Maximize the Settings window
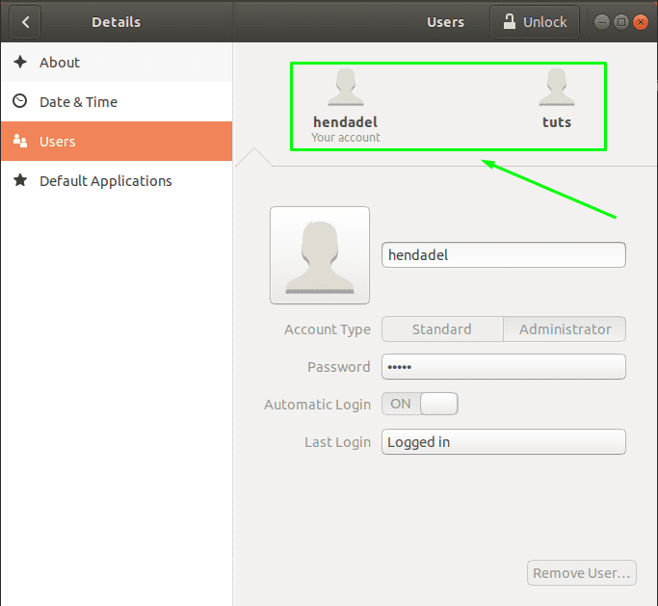The height and width of the screenshot is (606, 658). point(621,22)
